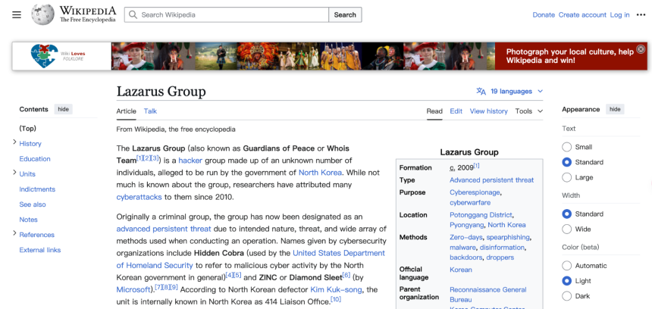Screen dimensions: 652x309
Task: Select Large text size
Action: tap(567, 177)
